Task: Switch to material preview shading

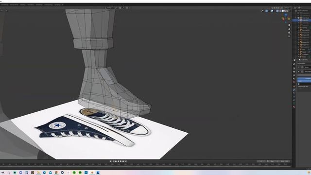Action: coord(285,11)
